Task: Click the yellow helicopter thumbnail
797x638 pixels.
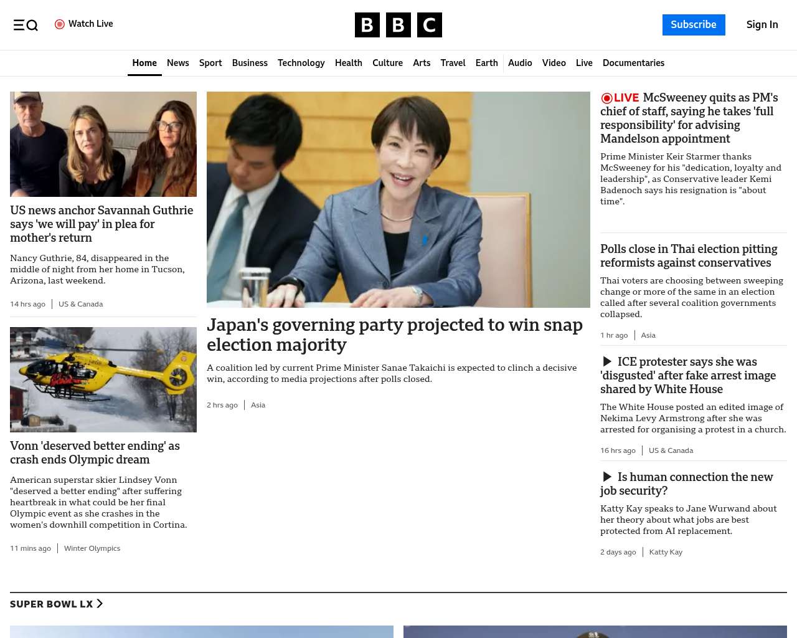Action: 103,379
